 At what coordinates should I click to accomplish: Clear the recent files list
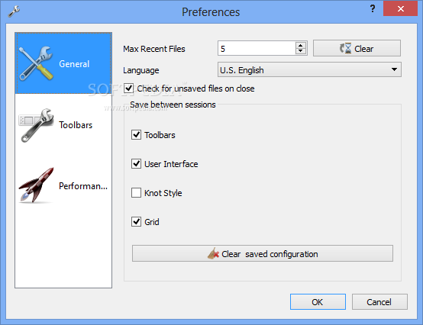click(x=357, y=49)
